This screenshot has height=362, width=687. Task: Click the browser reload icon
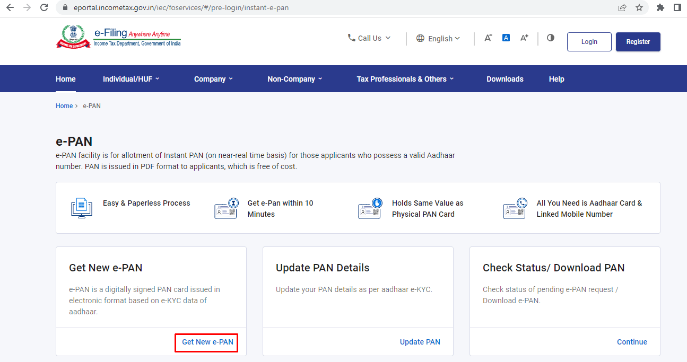point(44,7)
